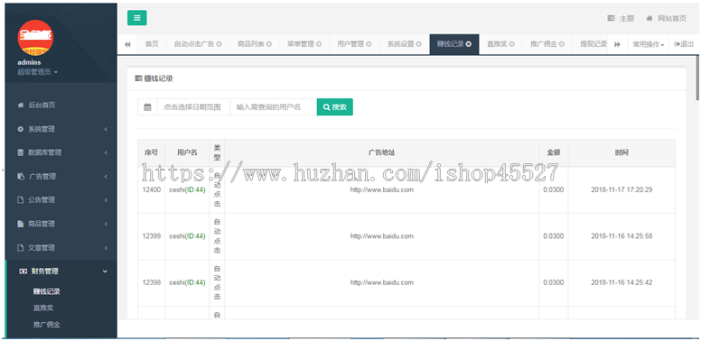This screenshot has height=341, width=701.
Task: Click the calendar icon in the search bar
Action: coord(147,107)
